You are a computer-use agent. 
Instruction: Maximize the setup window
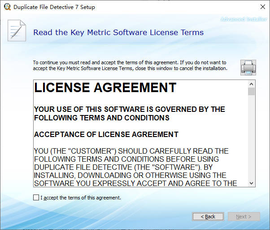(241, 7)
